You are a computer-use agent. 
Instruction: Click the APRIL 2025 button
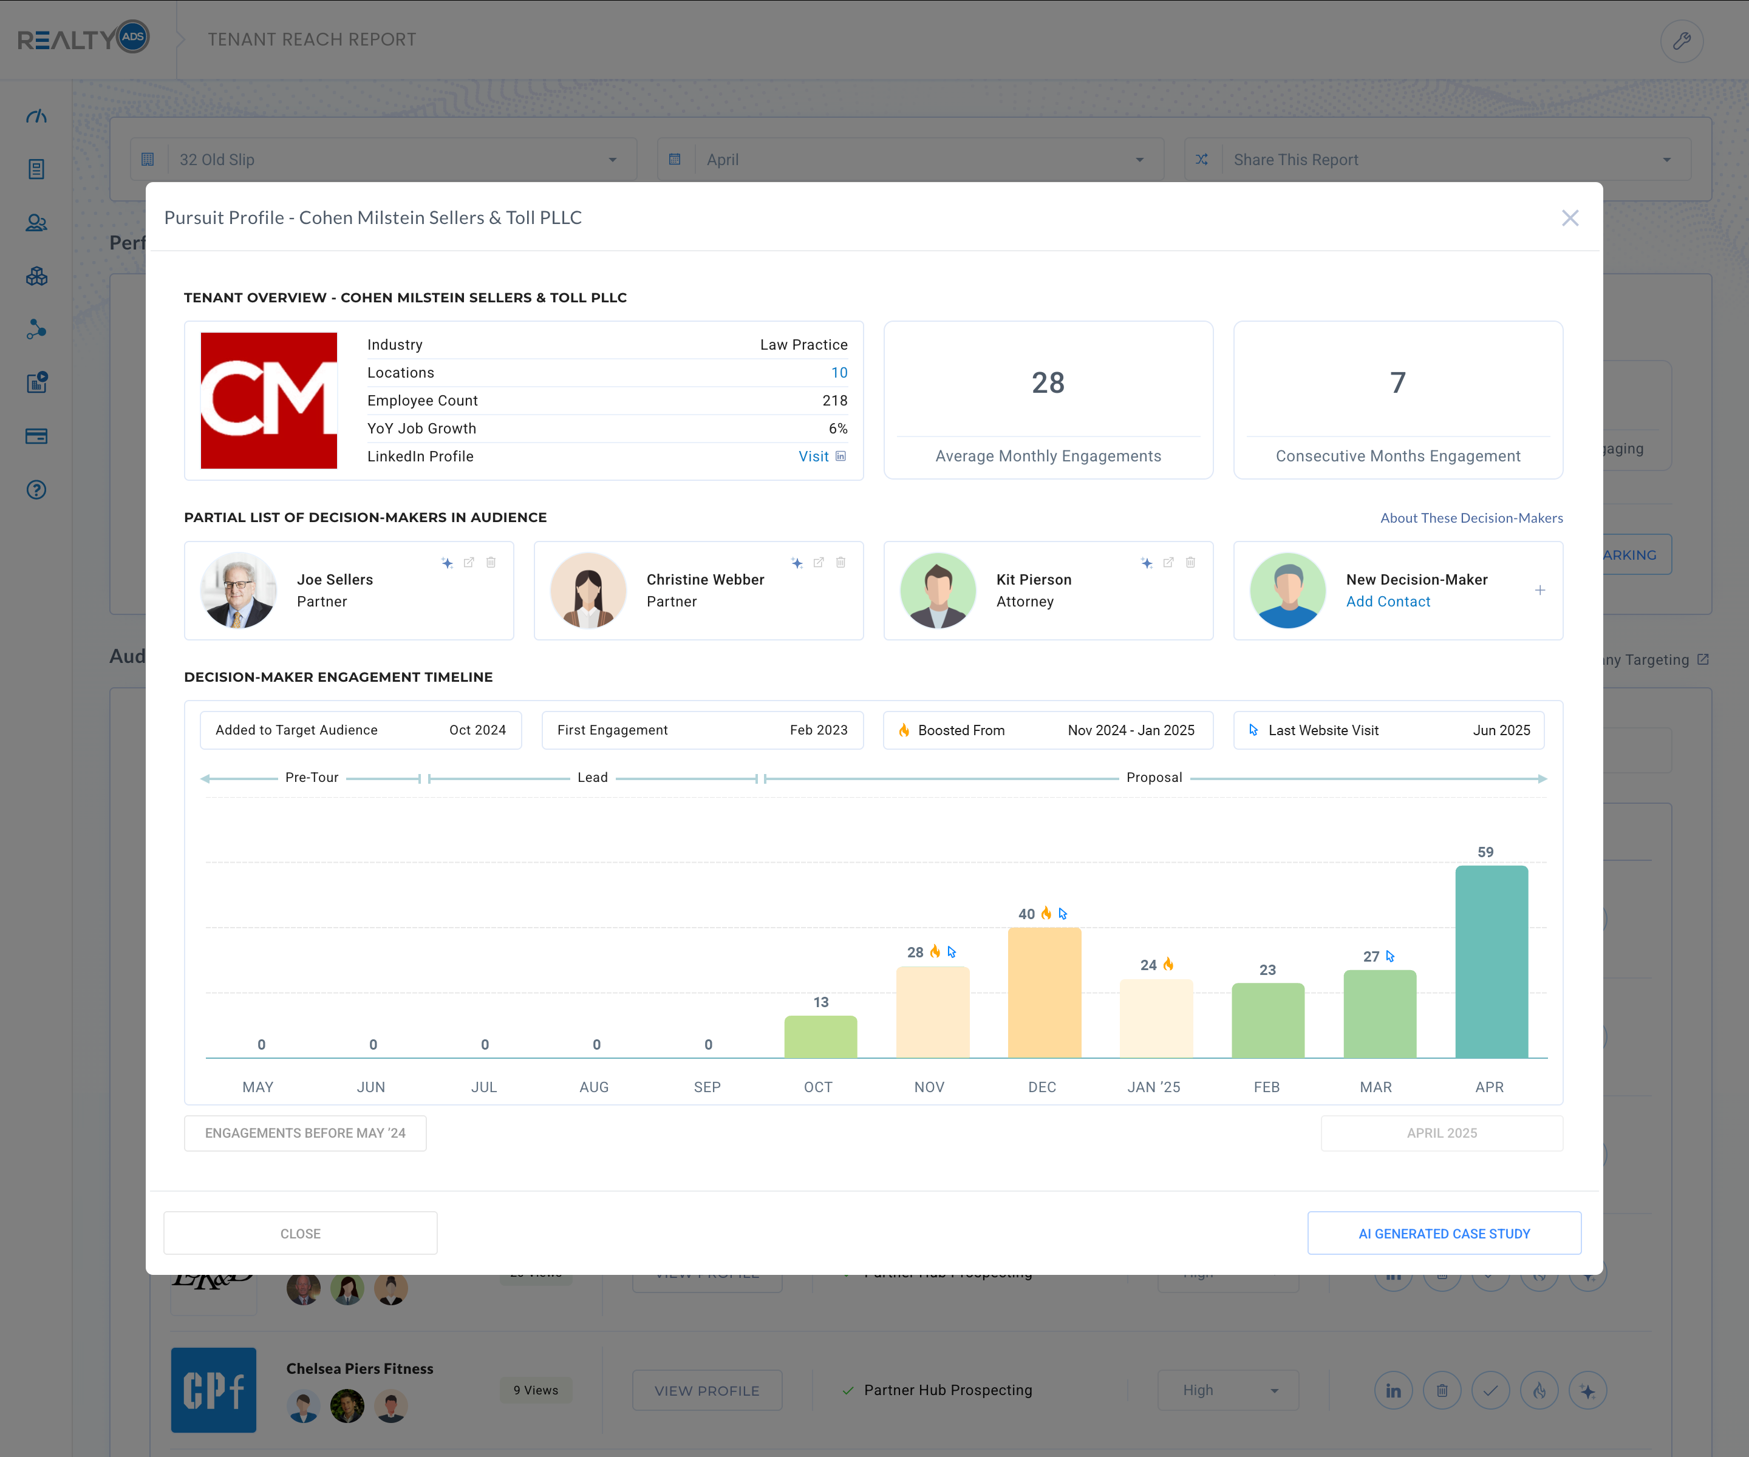(x=1442, y=1134)
